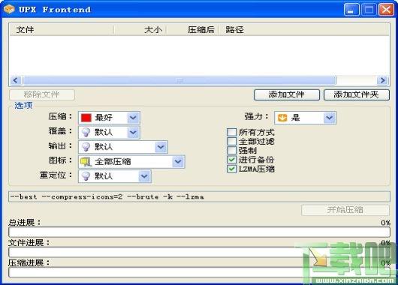The width and height of the screenshot is (398, 285).
Task: Click the horizontal scrollbar thumb of file list
Action: coord(179,81)
